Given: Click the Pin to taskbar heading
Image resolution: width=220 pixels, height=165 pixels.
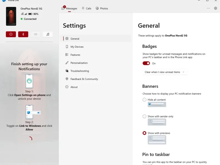Looking at the screenshot, I should click(156, 154).
